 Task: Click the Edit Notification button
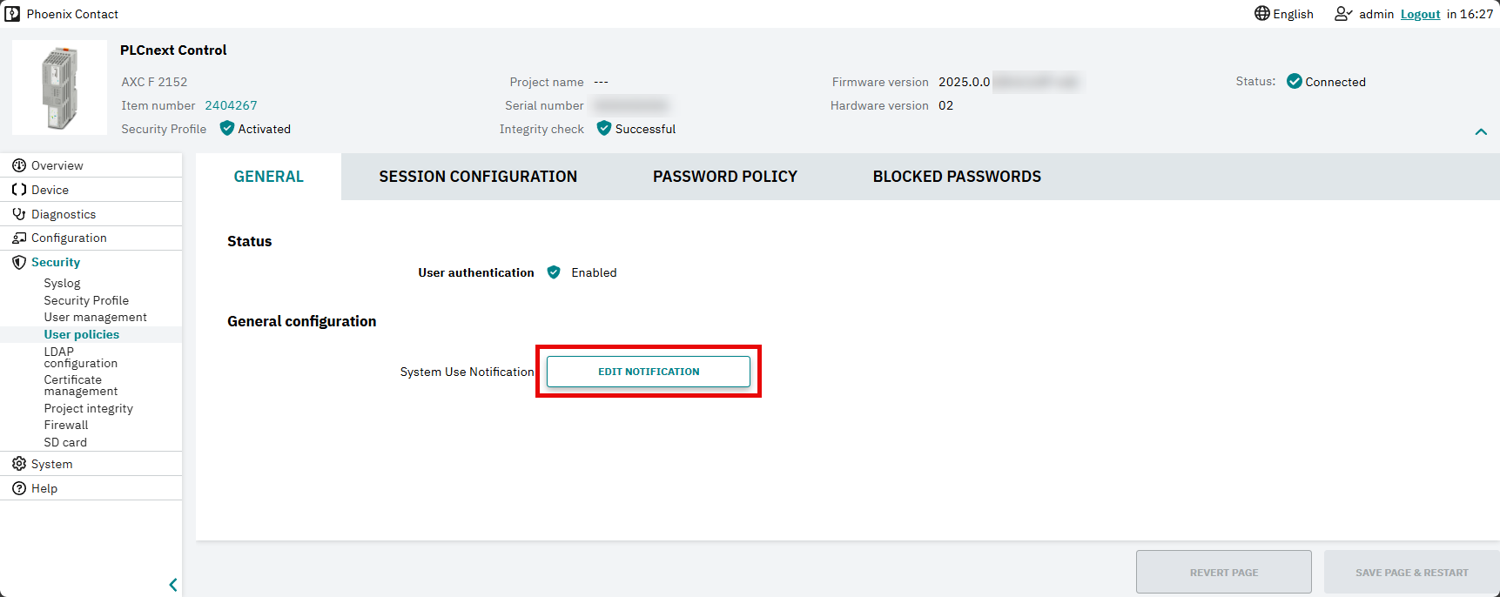tap(649, 372)
